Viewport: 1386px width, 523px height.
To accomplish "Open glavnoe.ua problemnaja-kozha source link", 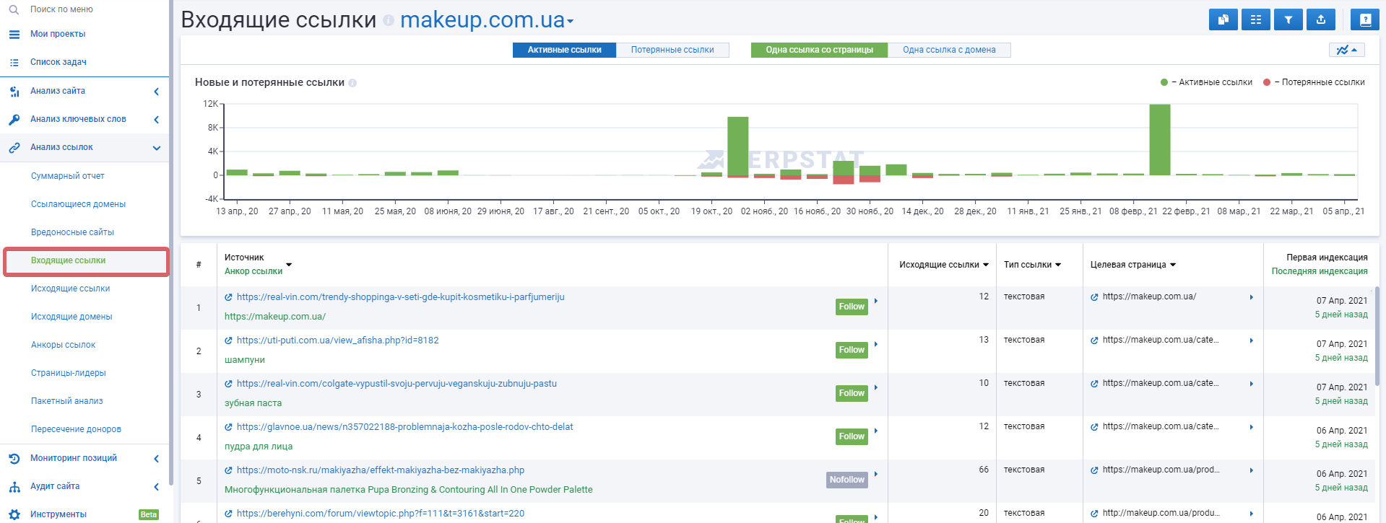I will click(x=404, y=427).
